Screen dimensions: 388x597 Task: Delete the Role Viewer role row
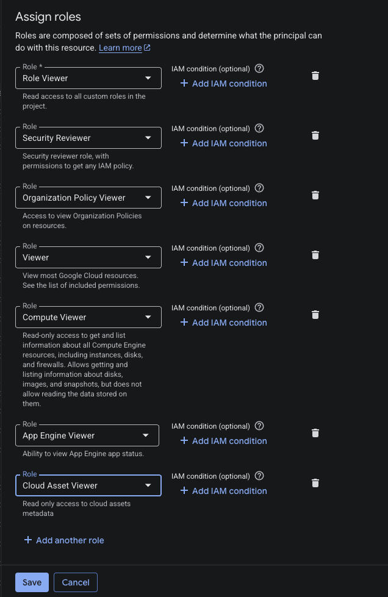point(315,76)
